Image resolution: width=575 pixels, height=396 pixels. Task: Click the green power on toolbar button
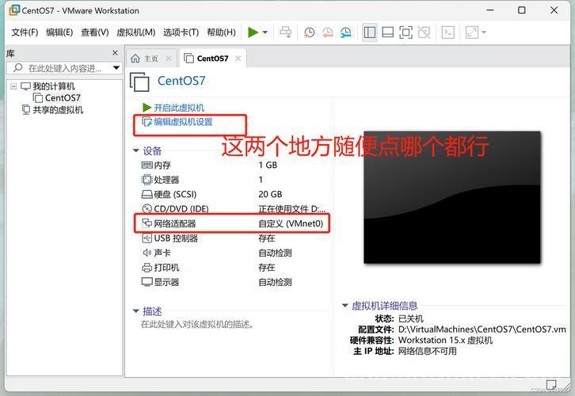pos(253,32)
